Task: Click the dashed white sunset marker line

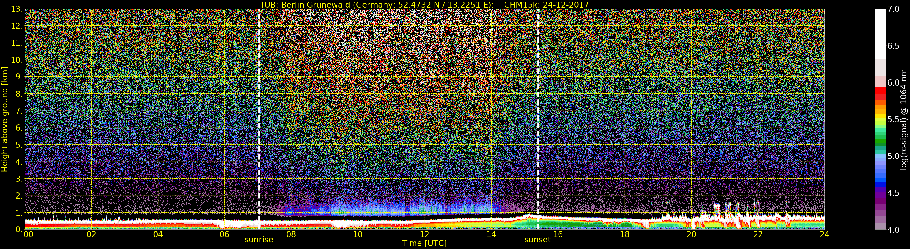Action: click(x=538, y=106)
